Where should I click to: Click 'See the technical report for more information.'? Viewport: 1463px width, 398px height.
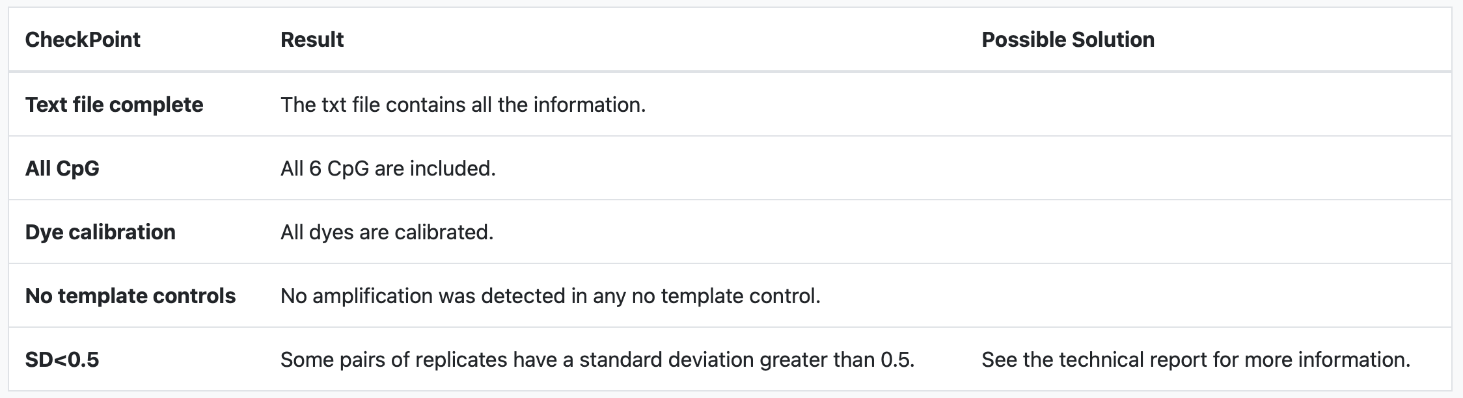[x=1196, y=360]
